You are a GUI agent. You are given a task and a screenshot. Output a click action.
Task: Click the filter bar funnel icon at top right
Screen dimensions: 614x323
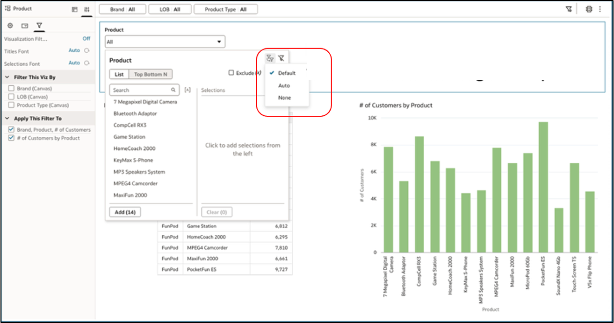tap(569, 9)
